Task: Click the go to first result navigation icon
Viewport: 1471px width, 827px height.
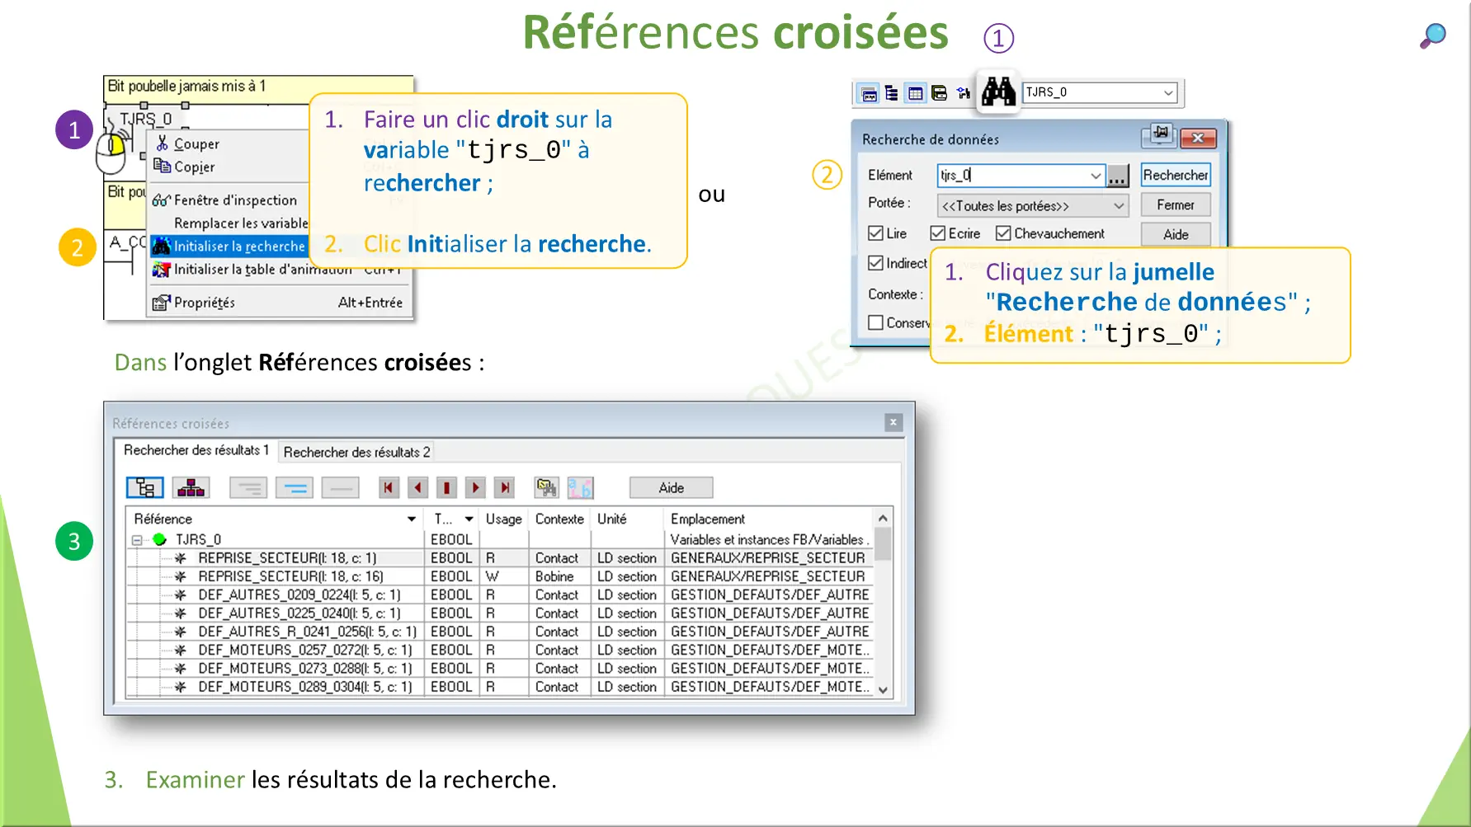Action: pos(387,487)
